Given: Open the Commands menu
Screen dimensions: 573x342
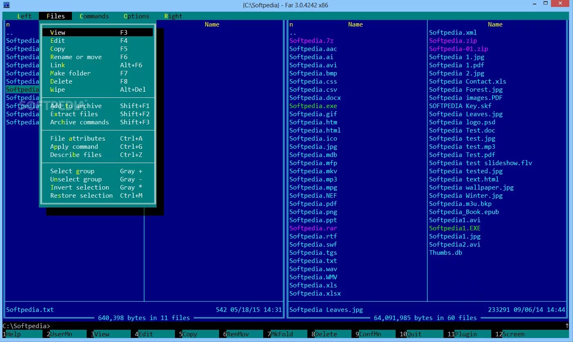Looking at the screenshot, I should point(94,16).
